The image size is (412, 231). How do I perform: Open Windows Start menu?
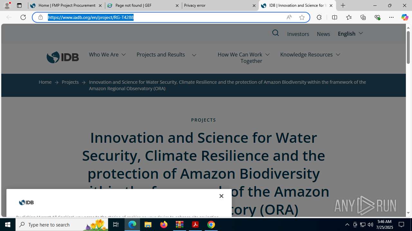coord(8,225)
